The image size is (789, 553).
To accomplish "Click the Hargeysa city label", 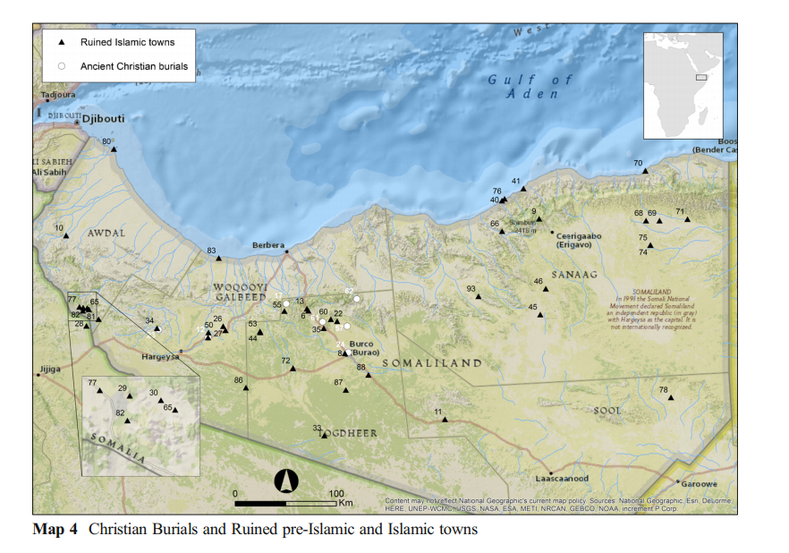I will coord(161,356).
